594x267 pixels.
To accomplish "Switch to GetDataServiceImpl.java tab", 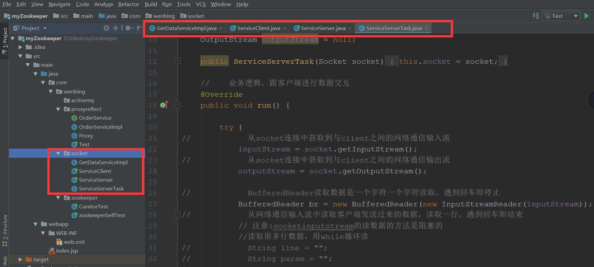I will [x=187, y=28].
